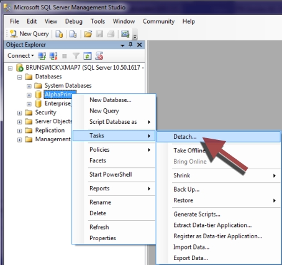Choose Delete from context menu

pos(114,213)
